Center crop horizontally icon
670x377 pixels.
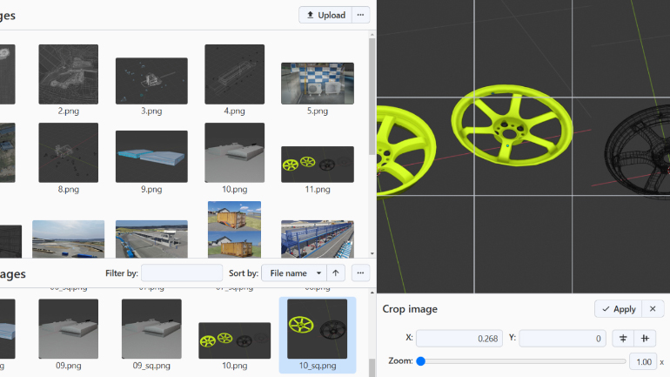(x=645, y=339)
